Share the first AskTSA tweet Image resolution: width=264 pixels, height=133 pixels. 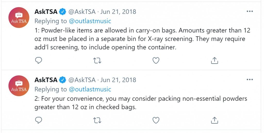tap(214, 60)
